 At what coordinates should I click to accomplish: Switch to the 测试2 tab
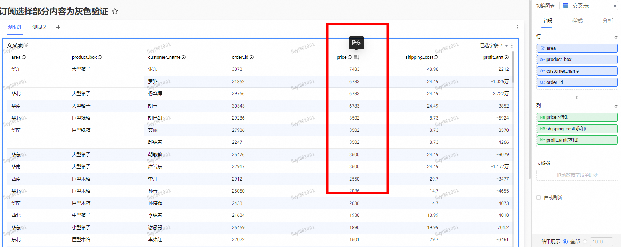click(39, 27)
